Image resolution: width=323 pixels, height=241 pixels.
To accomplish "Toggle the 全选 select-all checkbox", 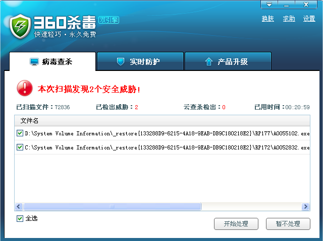I will pos(20,219).
